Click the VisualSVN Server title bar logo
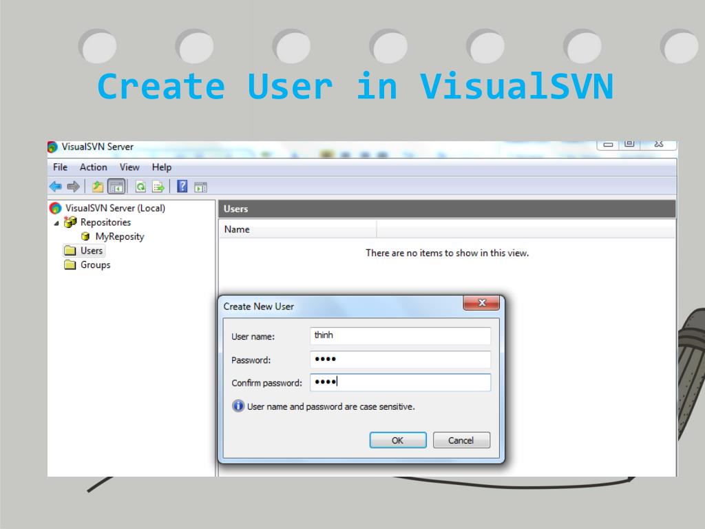The width and height of the screenshot is (705, 529). [52, 147]
